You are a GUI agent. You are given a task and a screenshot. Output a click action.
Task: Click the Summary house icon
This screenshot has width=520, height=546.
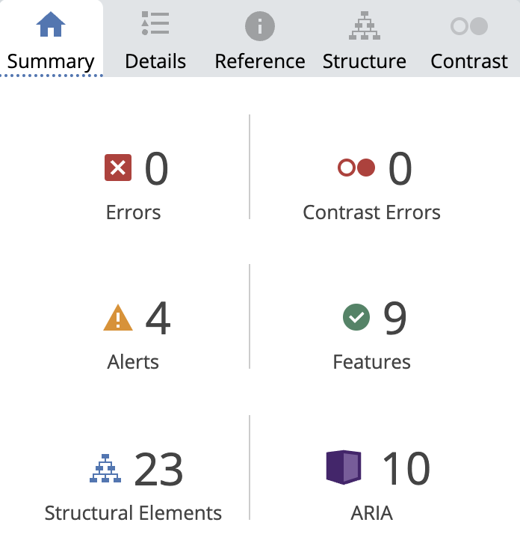tap(51, 24)
